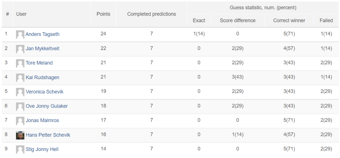340x158 pixels.
Task: Visit Hans Petter Schevik's profile link
Action: pyautogui.click(x=48, y=135)
